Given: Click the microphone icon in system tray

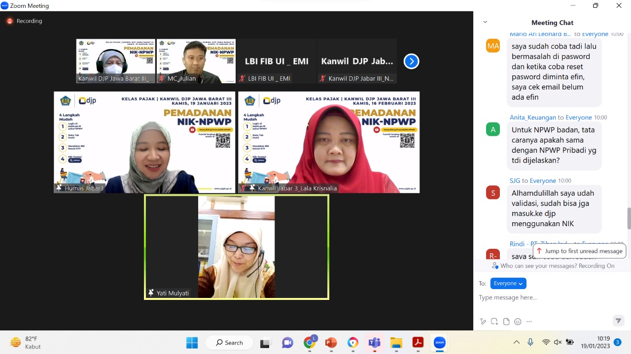Looking at the screenshot, I should tap(530, 342).
